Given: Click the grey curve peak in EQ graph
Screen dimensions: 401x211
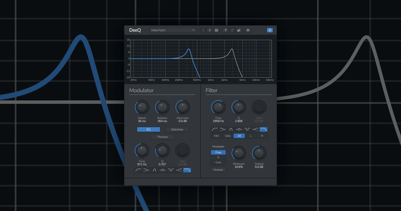Looking at the screenshot, I should pyautogui.click(x=232, y=49).
